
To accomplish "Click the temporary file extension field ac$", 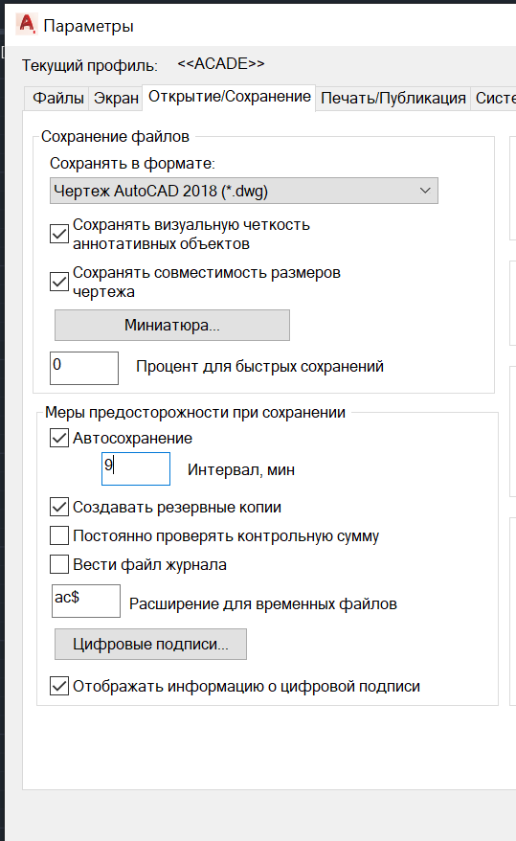I will coord(86,601).
